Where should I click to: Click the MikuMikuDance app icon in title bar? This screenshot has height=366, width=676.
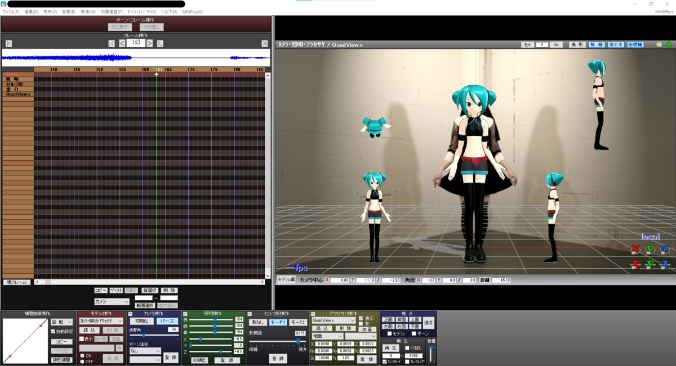(x=3, y=4)
